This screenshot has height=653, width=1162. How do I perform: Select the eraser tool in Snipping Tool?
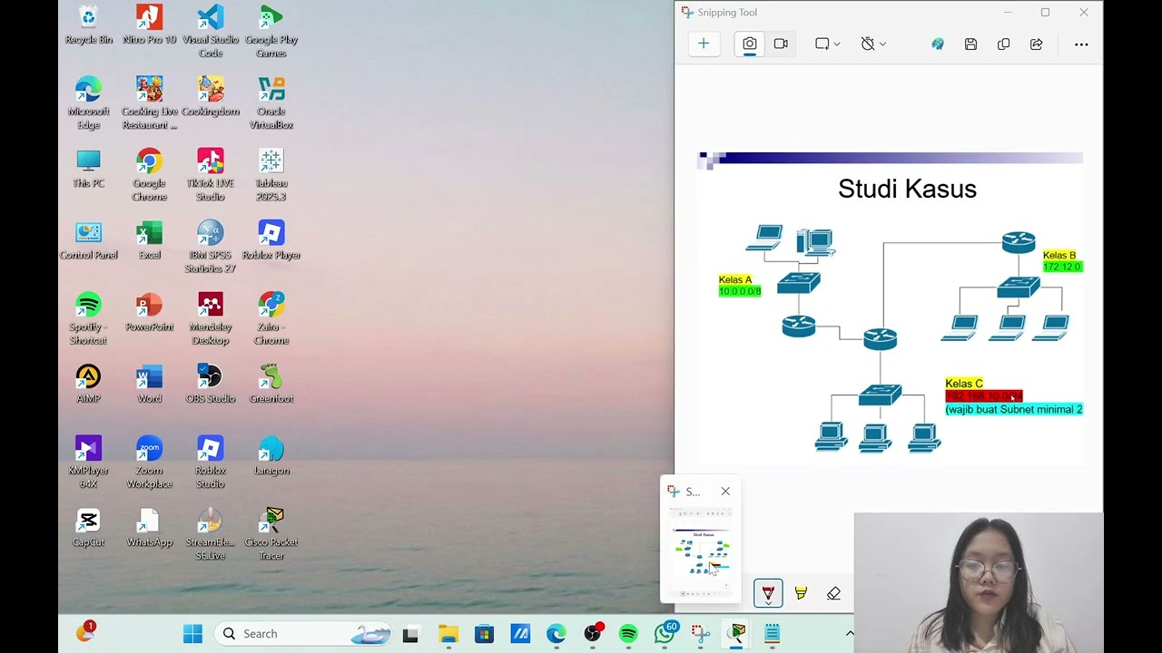(833, 593)
